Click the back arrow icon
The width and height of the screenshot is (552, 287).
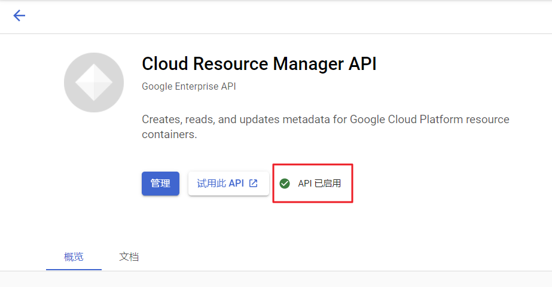coord(19,16)
